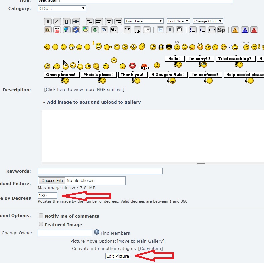
Task: Apply superscript formatting
Action: coord(127,30)
